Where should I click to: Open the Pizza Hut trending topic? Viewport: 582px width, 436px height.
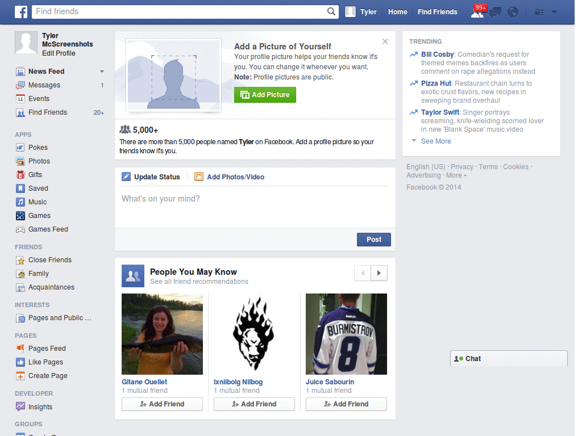[x=436, y=83]
